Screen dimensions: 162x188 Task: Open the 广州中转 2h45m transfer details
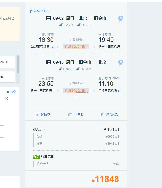point(76,90)
